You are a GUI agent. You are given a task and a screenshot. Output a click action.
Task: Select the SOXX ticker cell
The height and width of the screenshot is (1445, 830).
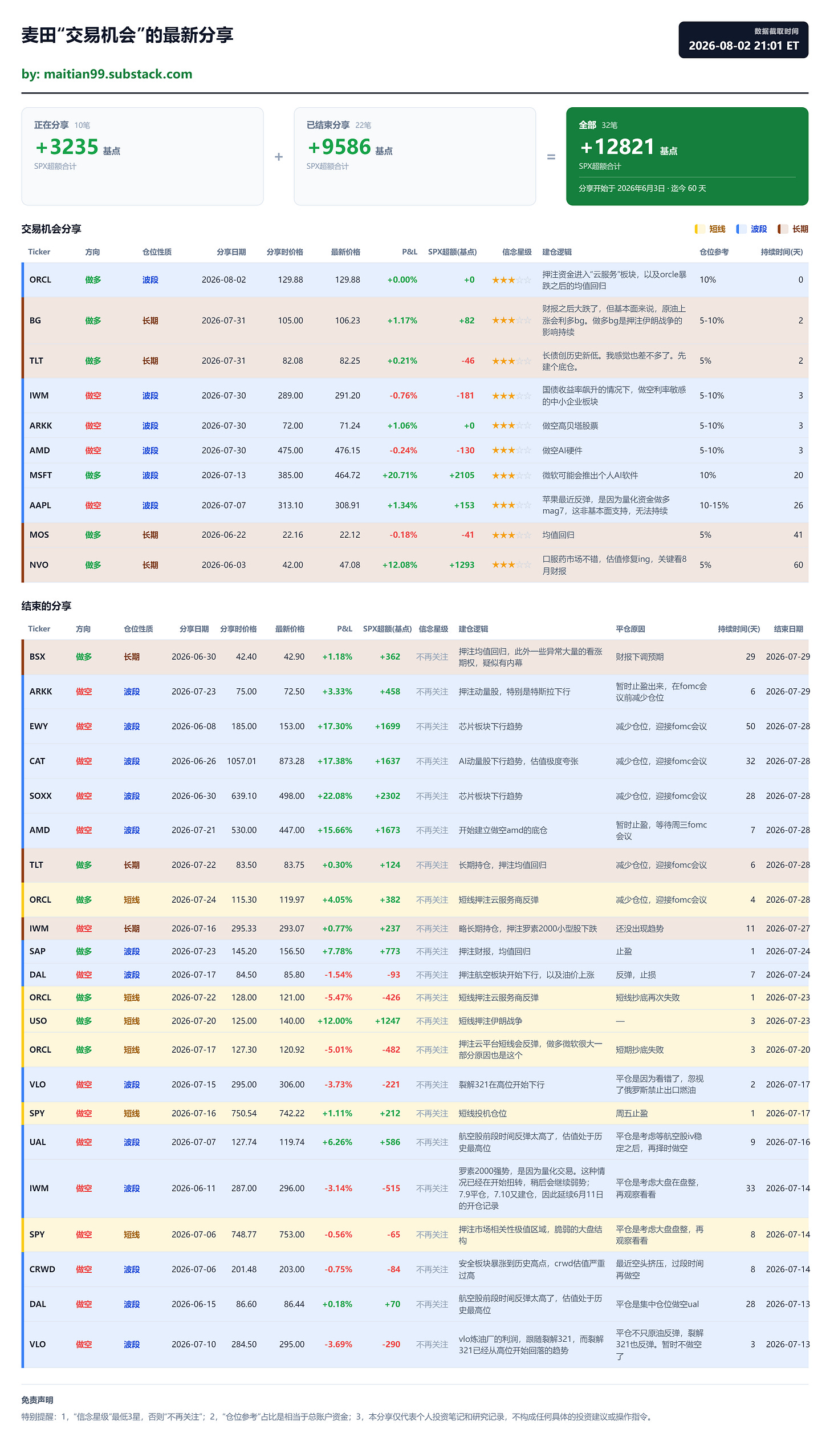pyautogui.click(x=40, y=796)
